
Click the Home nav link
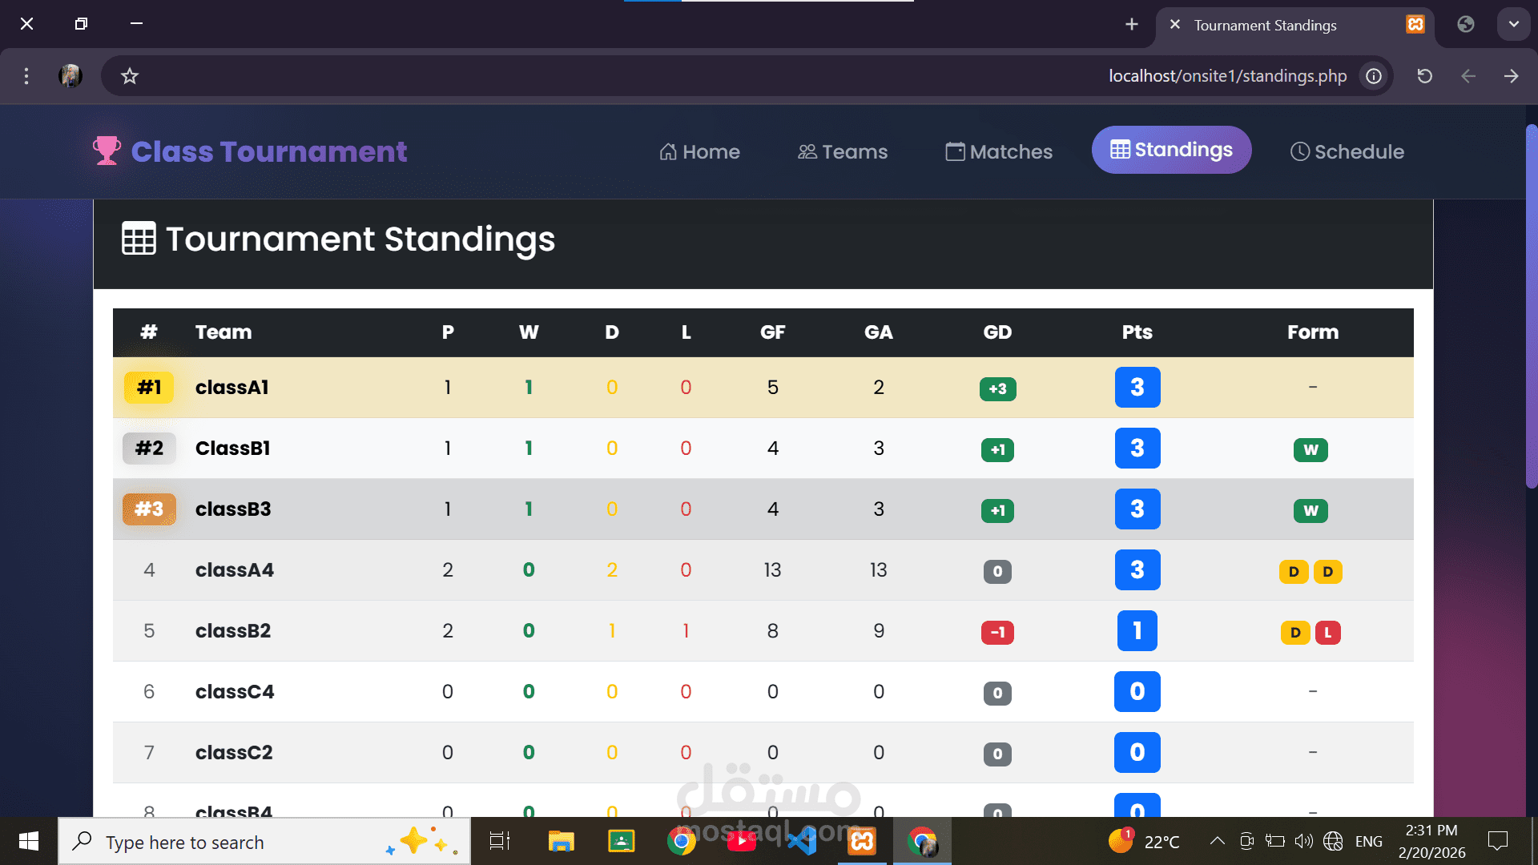coord(699,151)
